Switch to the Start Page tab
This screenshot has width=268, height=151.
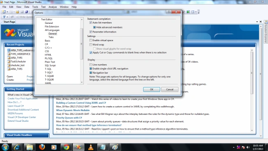click(9, 22)
